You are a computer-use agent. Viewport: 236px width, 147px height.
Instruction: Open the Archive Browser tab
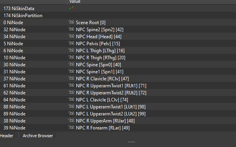pos(38,136)
